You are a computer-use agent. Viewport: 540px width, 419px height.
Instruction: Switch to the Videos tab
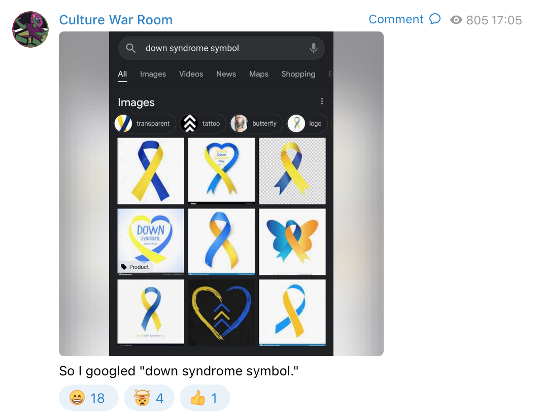click(x=191, y=74)
